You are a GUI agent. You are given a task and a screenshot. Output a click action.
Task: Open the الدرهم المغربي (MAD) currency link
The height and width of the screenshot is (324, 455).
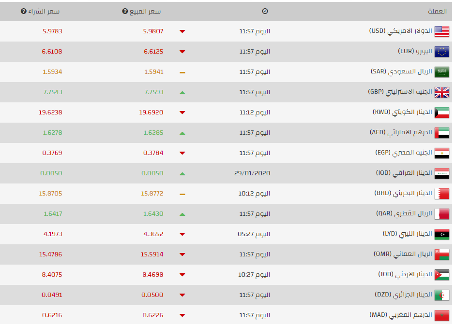tap(401, 315)
